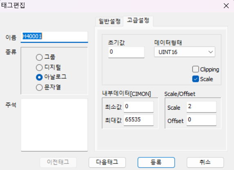
Task: Click the 이름 field containing H40001
Action: coord(54,37)
